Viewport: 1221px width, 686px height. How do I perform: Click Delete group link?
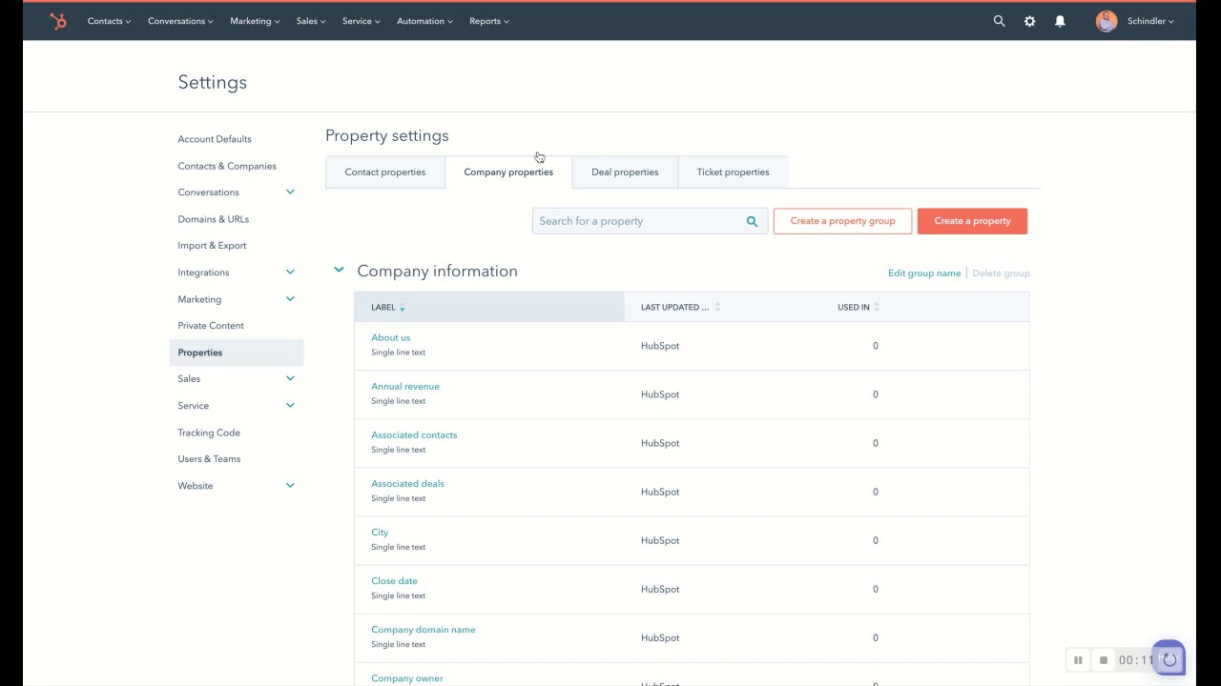click(x=1001, y=273)
